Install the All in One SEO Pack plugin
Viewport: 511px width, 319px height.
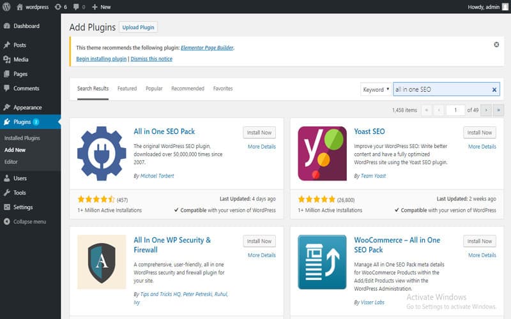[259, 133]
